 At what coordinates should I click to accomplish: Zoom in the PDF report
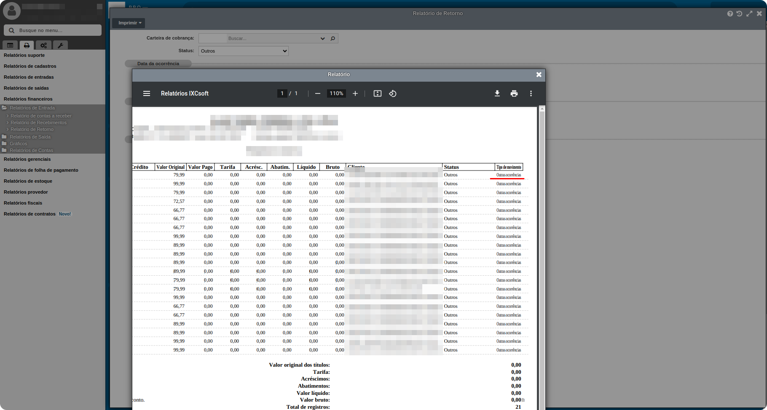[355, 93]
